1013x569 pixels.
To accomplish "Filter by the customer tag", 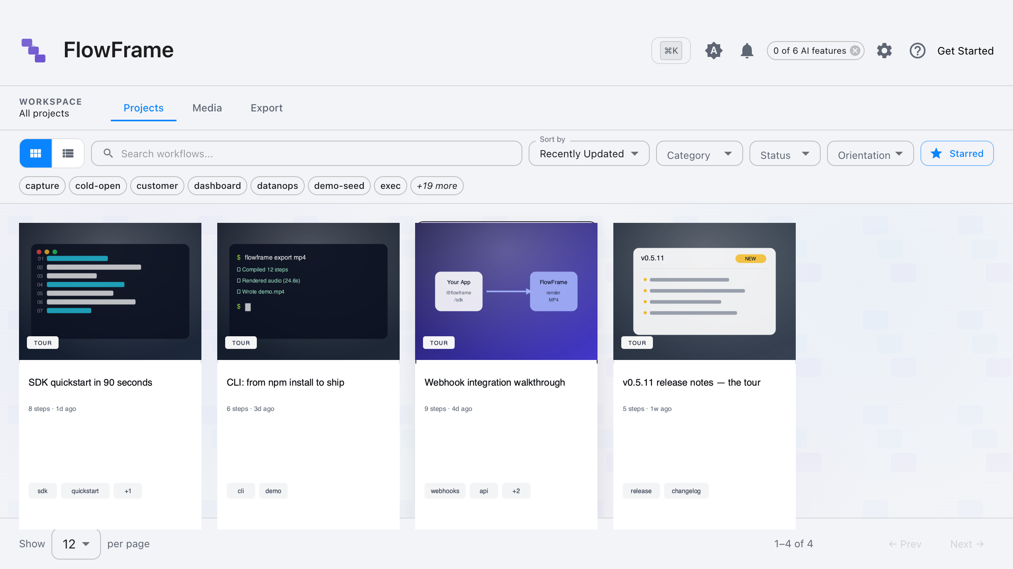I will [x=157, y=186].
